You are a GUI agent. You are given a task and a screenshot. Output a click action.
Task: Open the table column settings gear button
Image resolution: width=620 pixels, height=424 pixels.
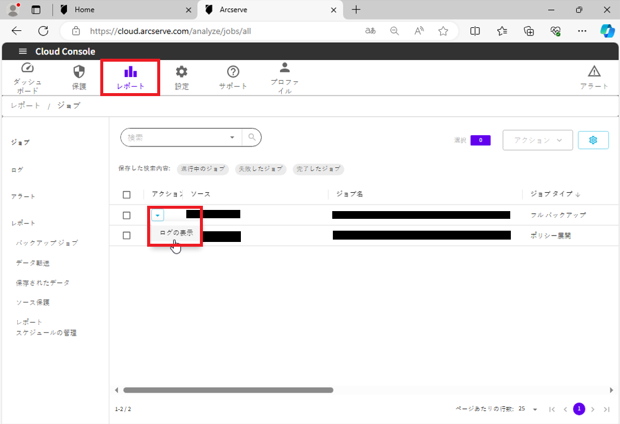pyautogui.click(x=593, y=140)
